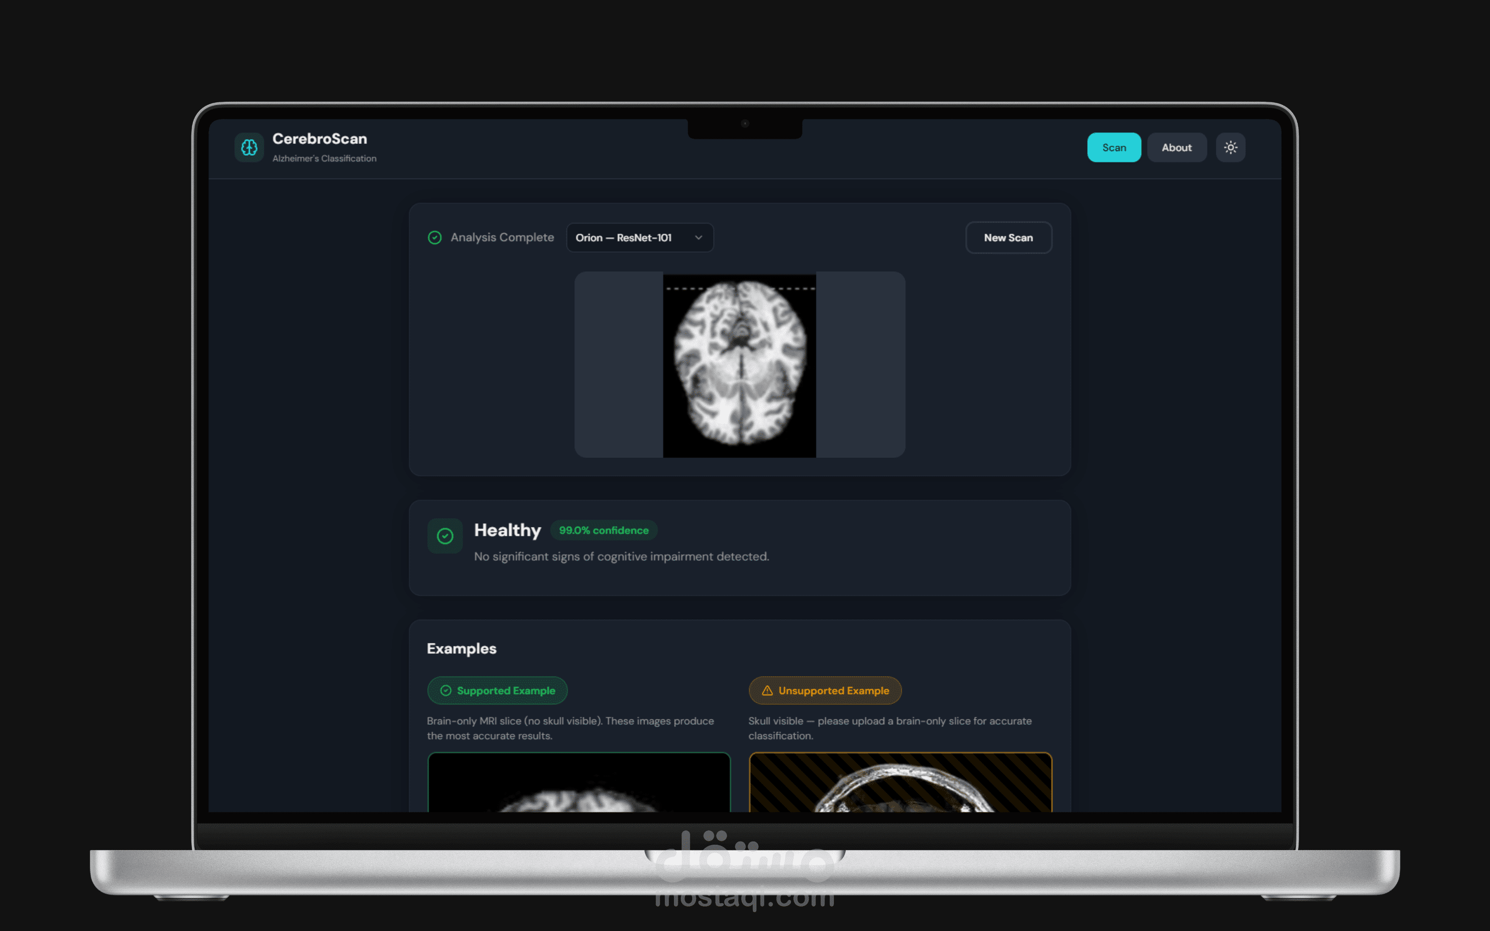Image resolution: width=1490 pixels, height=931 pixels.
Task: Open the About page
Action: coord(1176,148)
